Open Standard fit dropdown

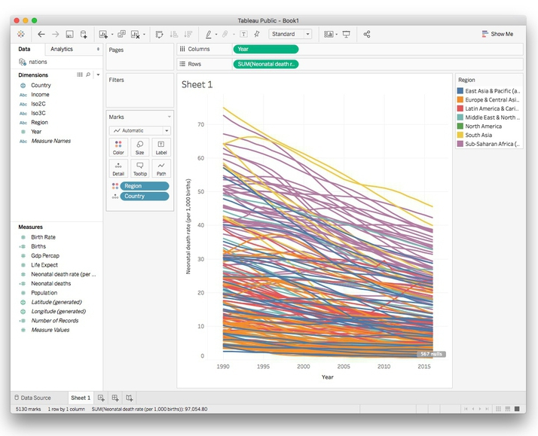[x=290, y=34]
